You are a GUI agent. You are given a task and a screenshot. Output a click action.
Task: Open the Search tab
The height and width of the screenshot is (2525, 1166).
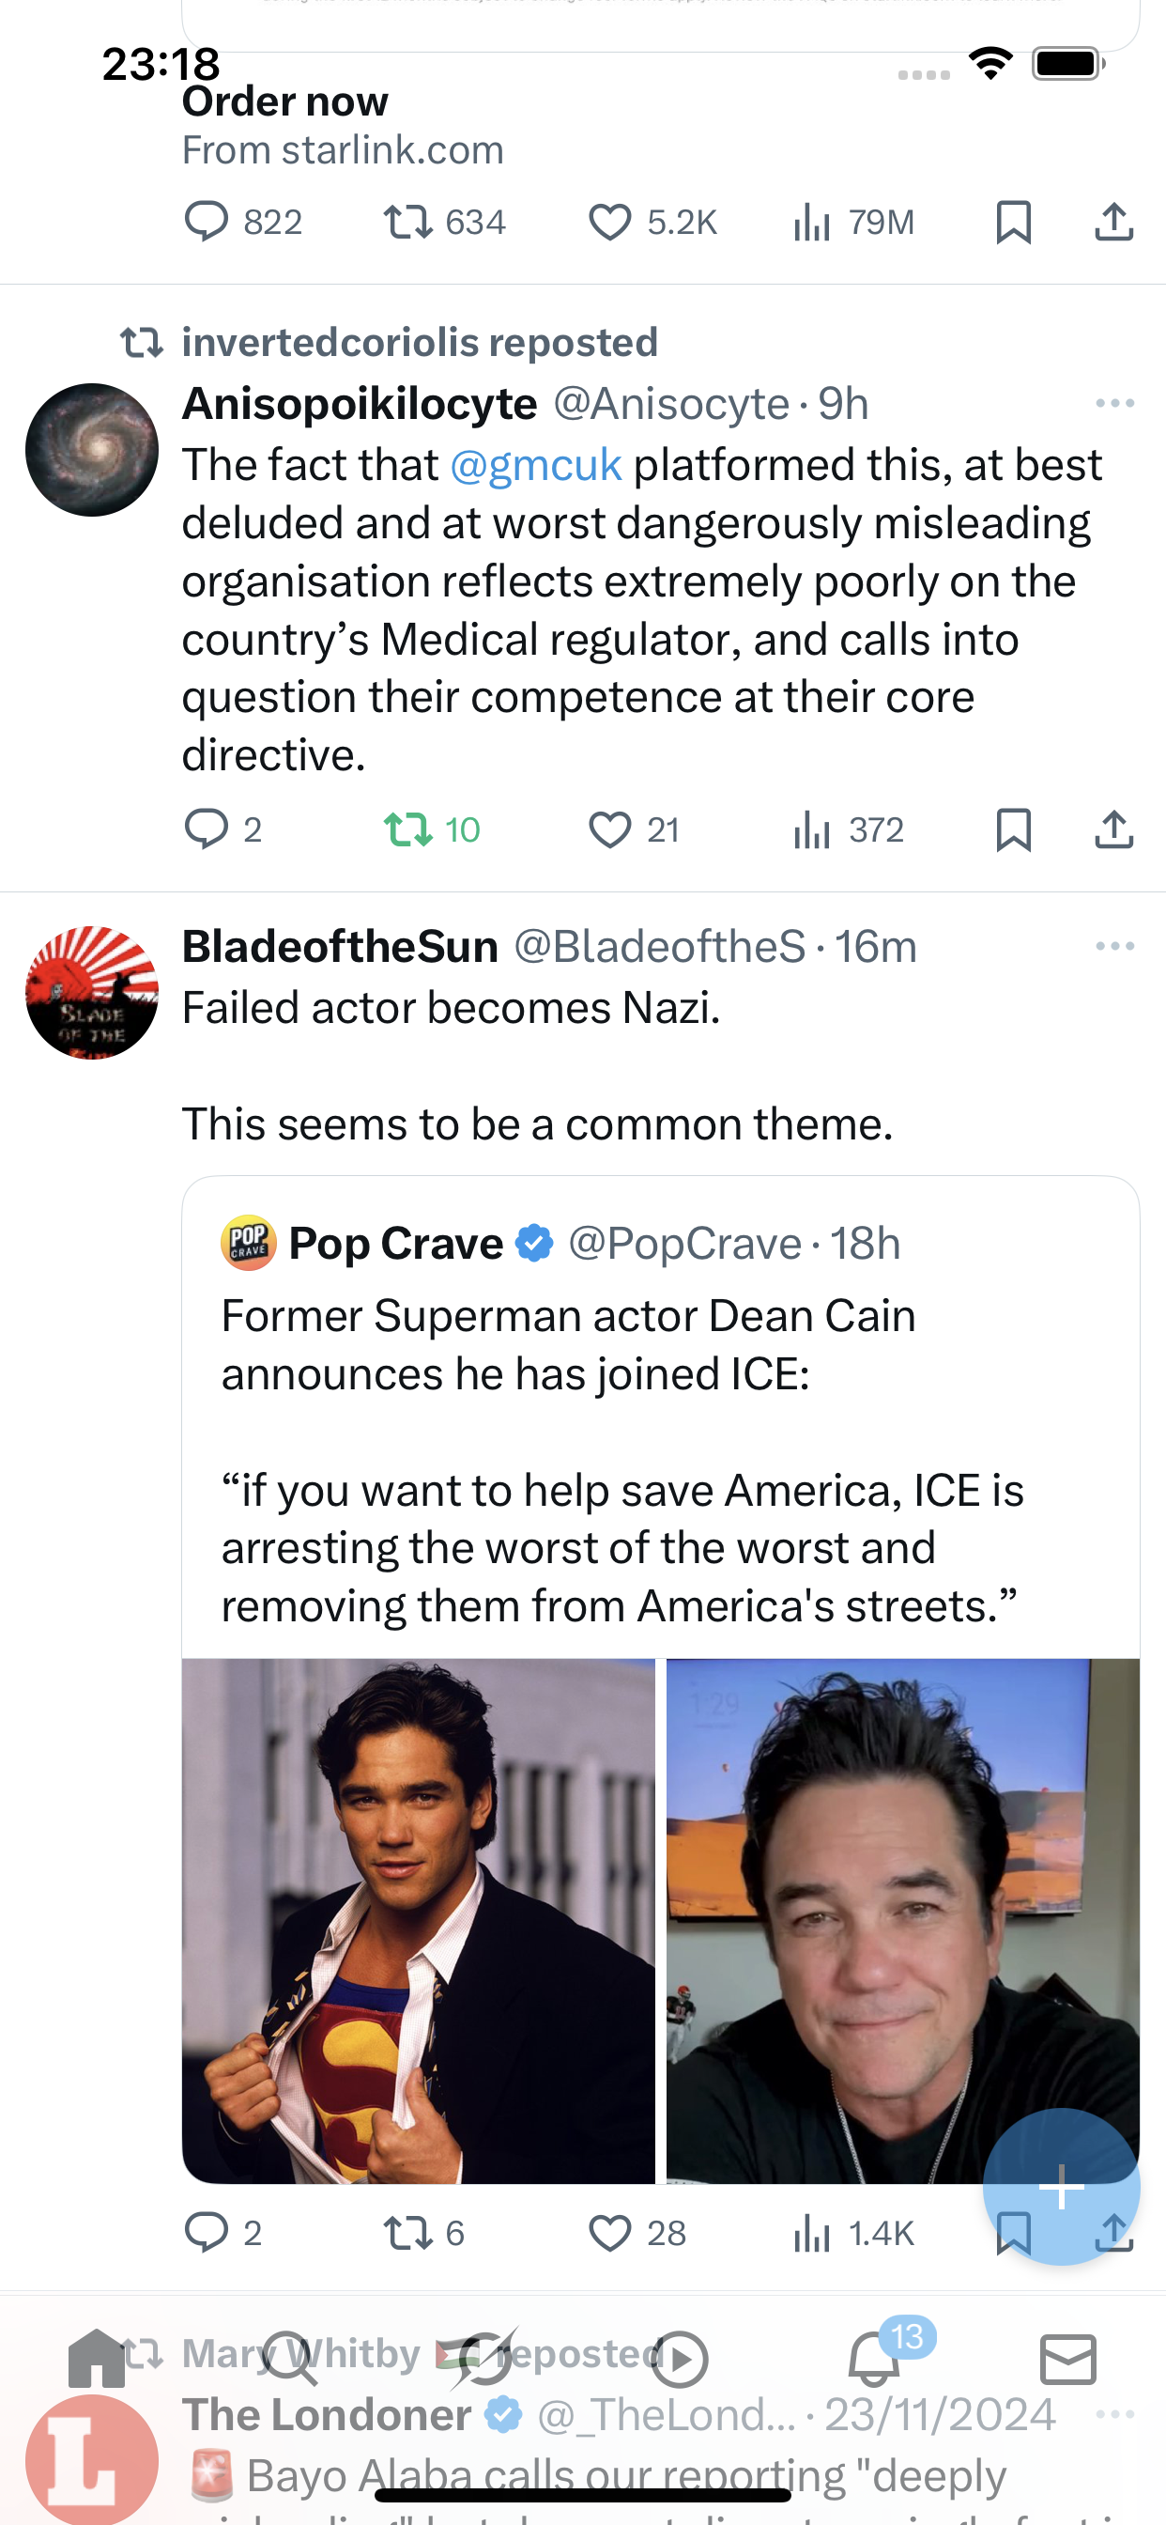click(290, 2359)
